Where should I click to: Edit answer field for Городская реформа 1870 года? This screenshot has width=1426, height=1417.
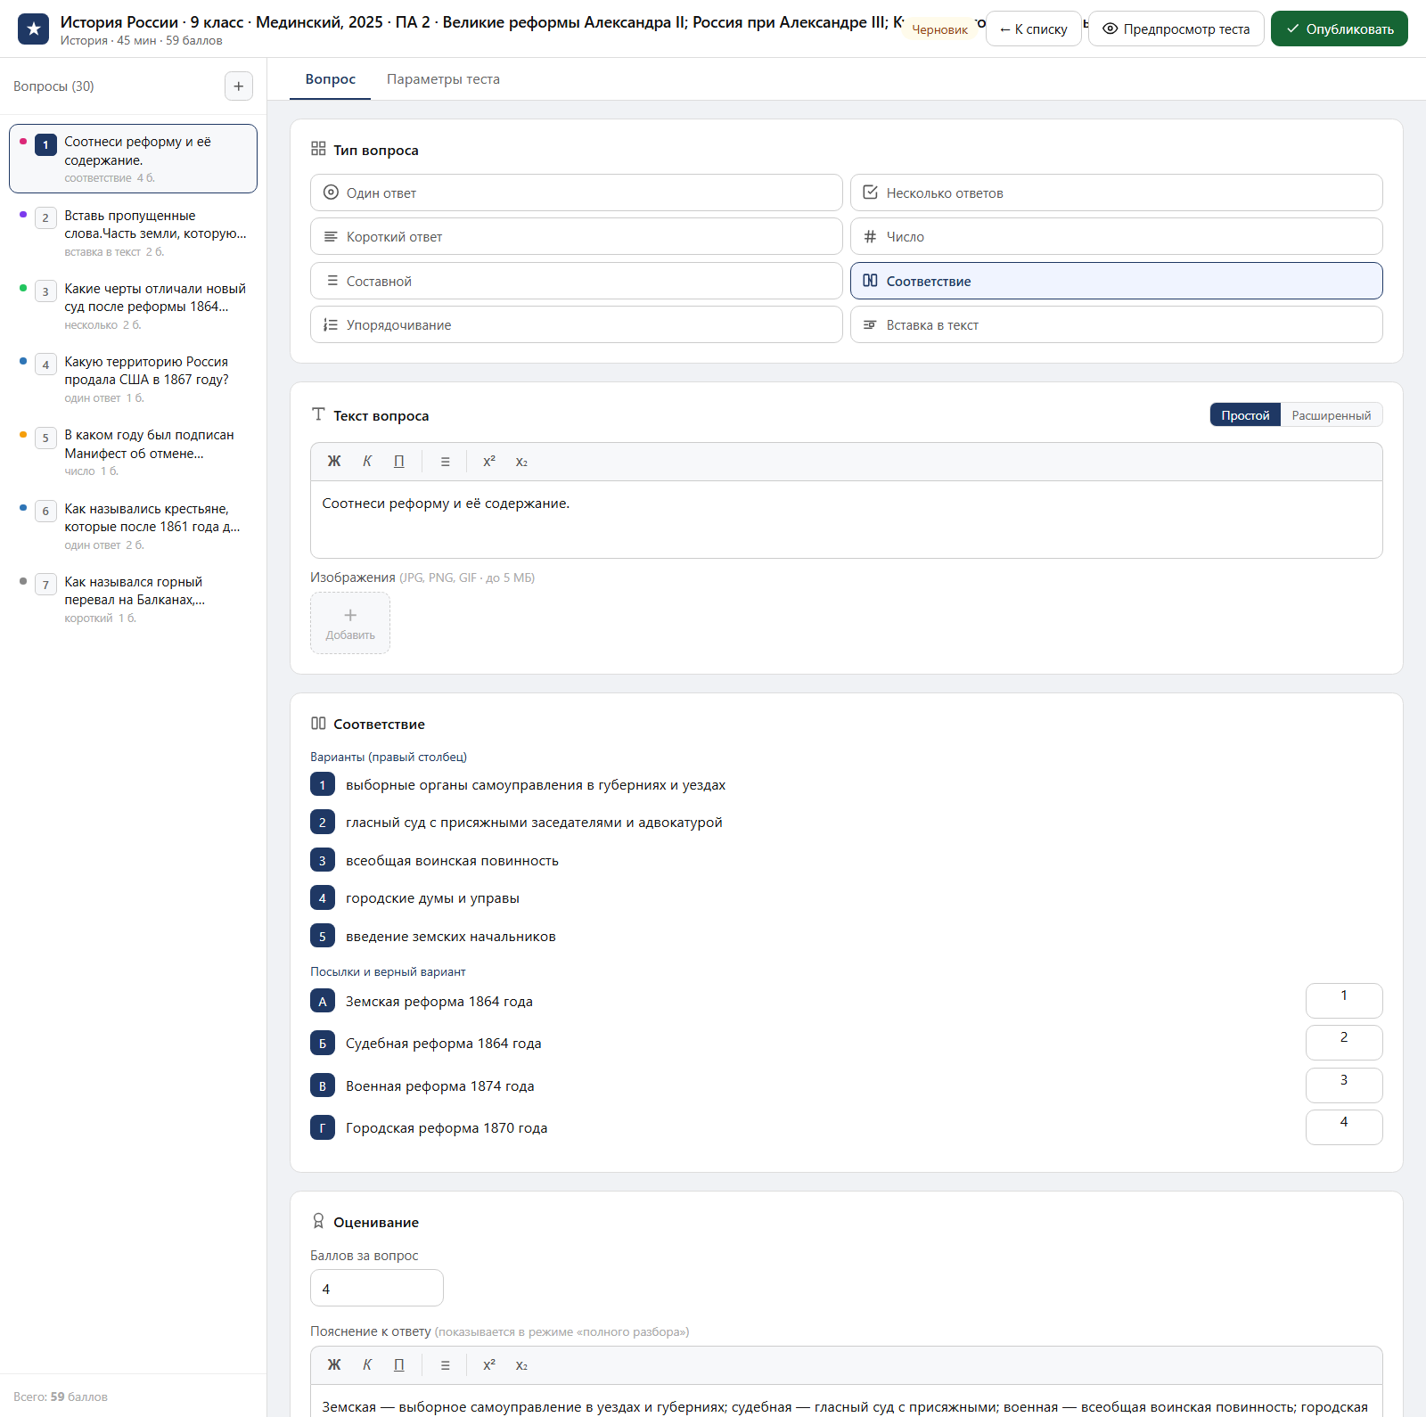coord(1344,1127)
